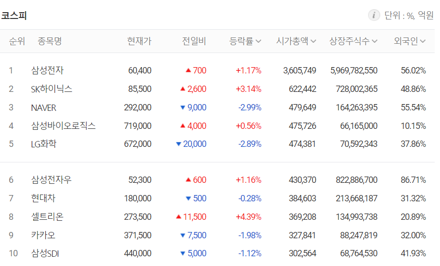The height and width of the screenshot is (266, 440).
Task: Click market cap value 479,649
Action: click(x=302, y=107)
